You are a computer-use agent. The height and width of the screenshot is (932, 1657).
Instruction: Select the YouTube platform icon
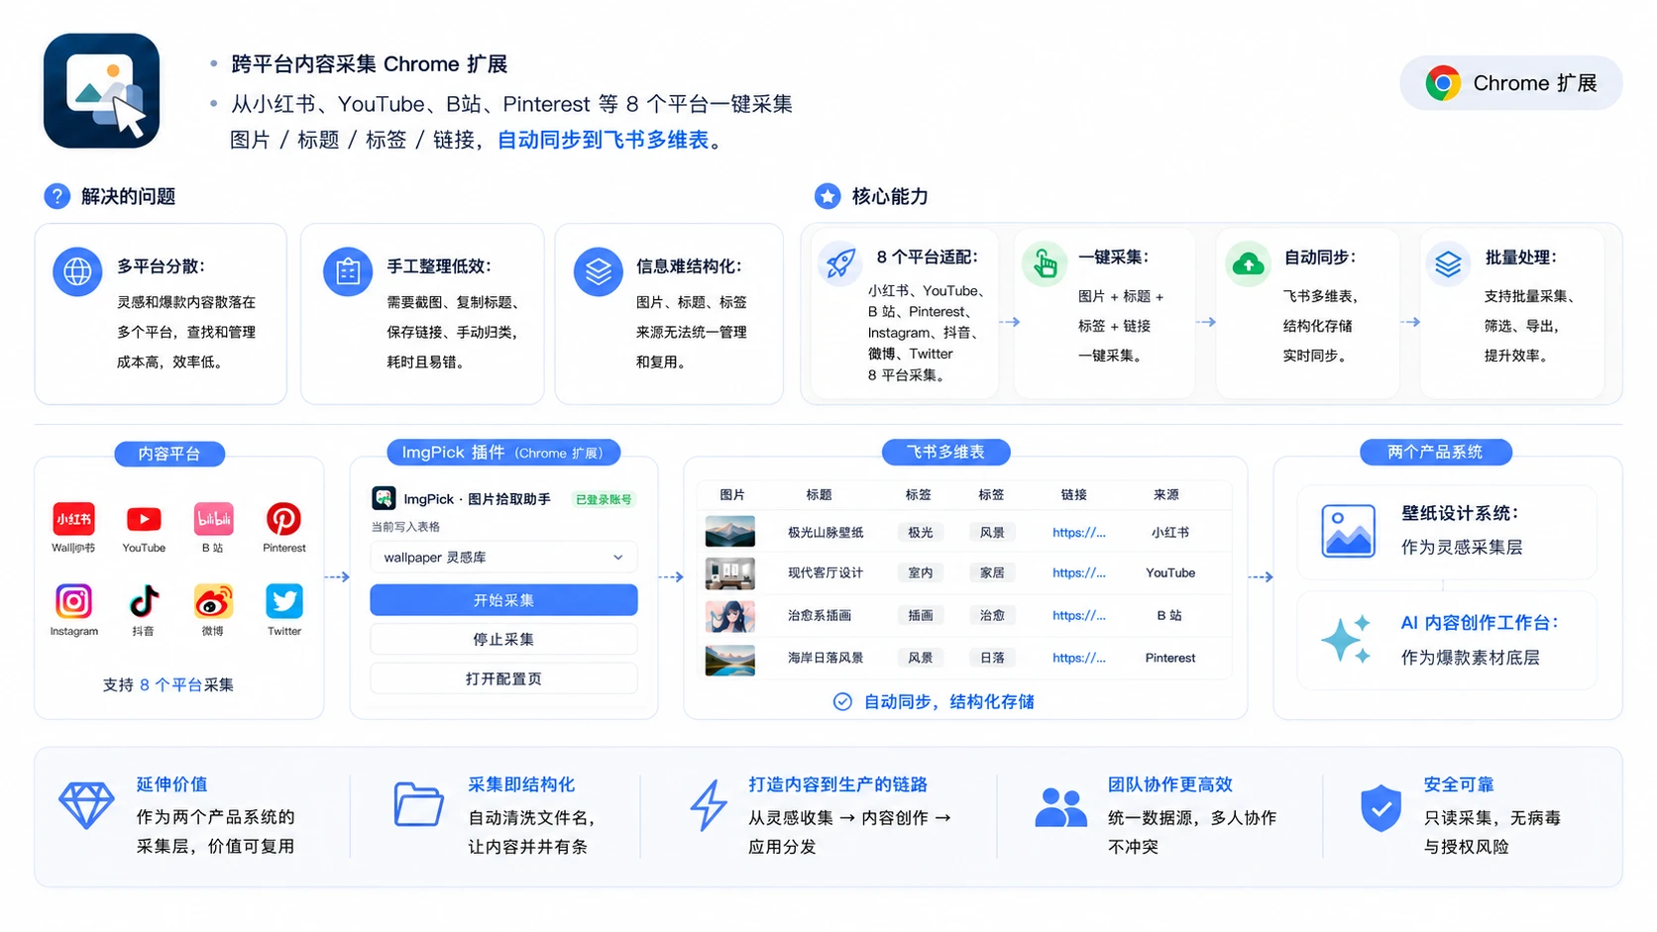point(144,519)
